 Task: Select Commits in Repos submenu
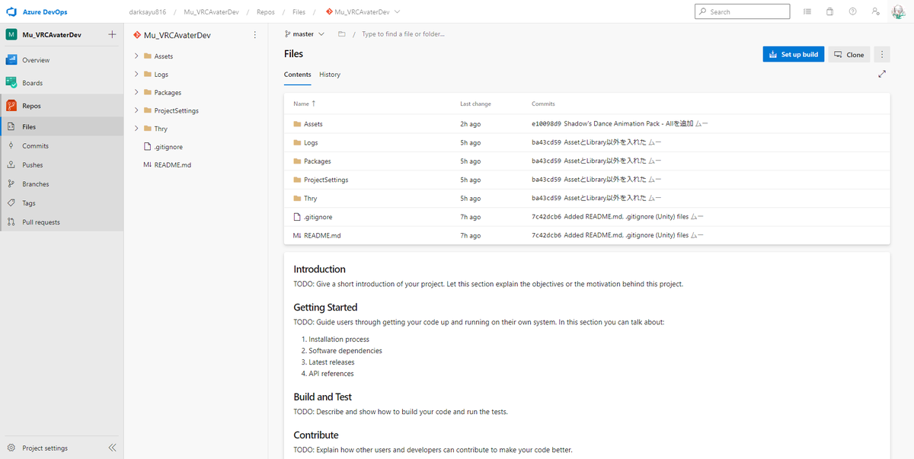coord(62,146)
